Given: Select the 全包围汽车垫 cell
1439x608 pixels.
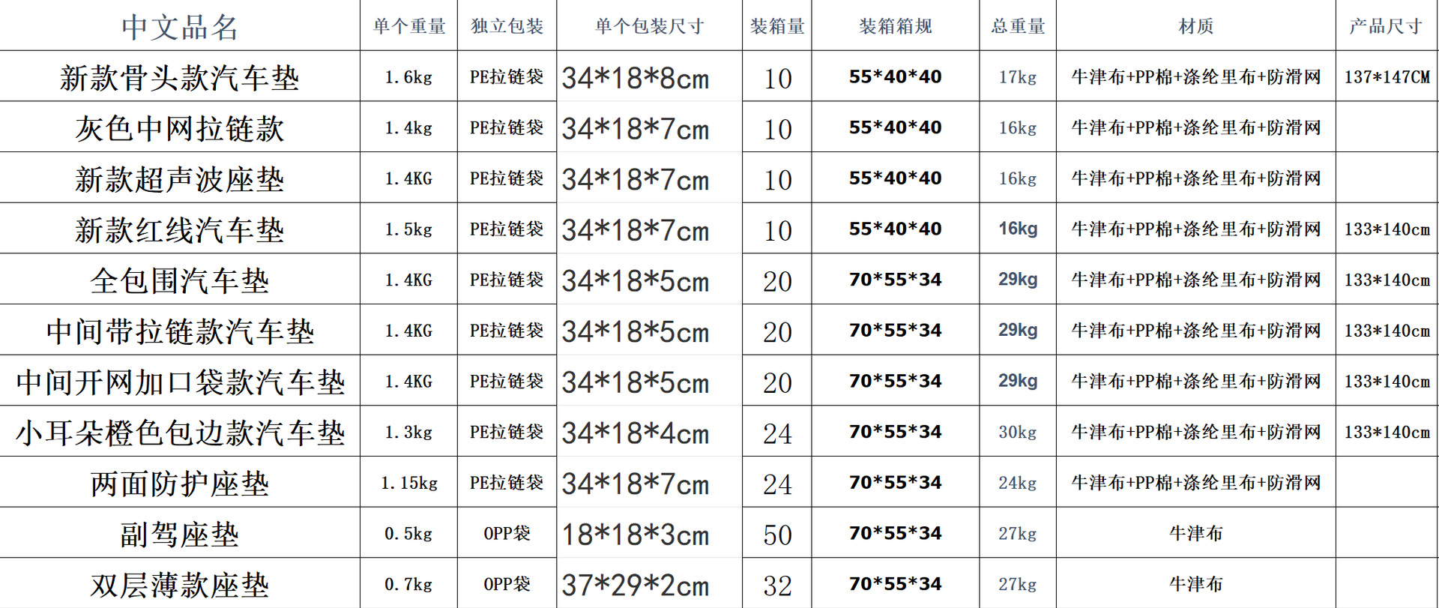Looking at the screenshot, I should click(180, 280).
